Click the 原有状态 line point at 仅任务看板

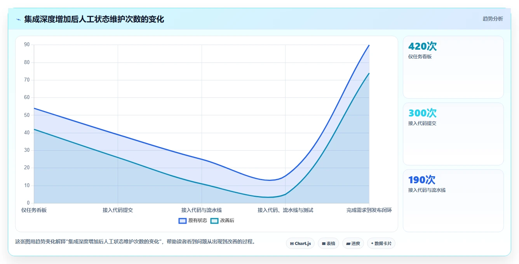tap(34, 108)
